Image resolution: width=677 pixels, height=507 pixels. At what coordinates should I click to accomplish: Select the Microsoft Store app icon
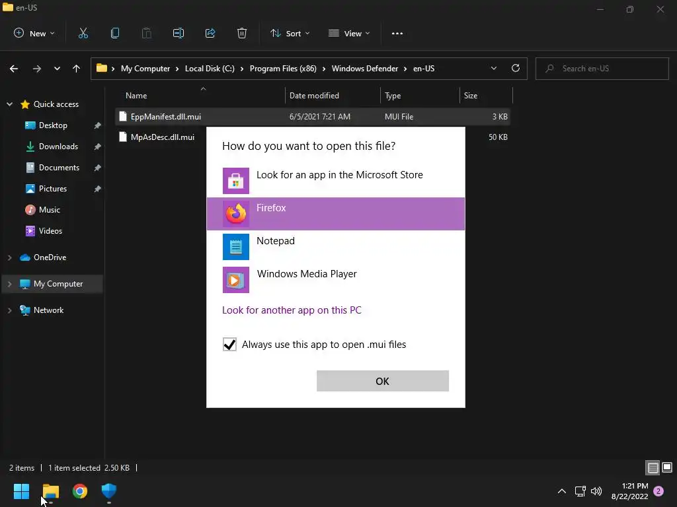pyautogui.click(x=236, y=181)
